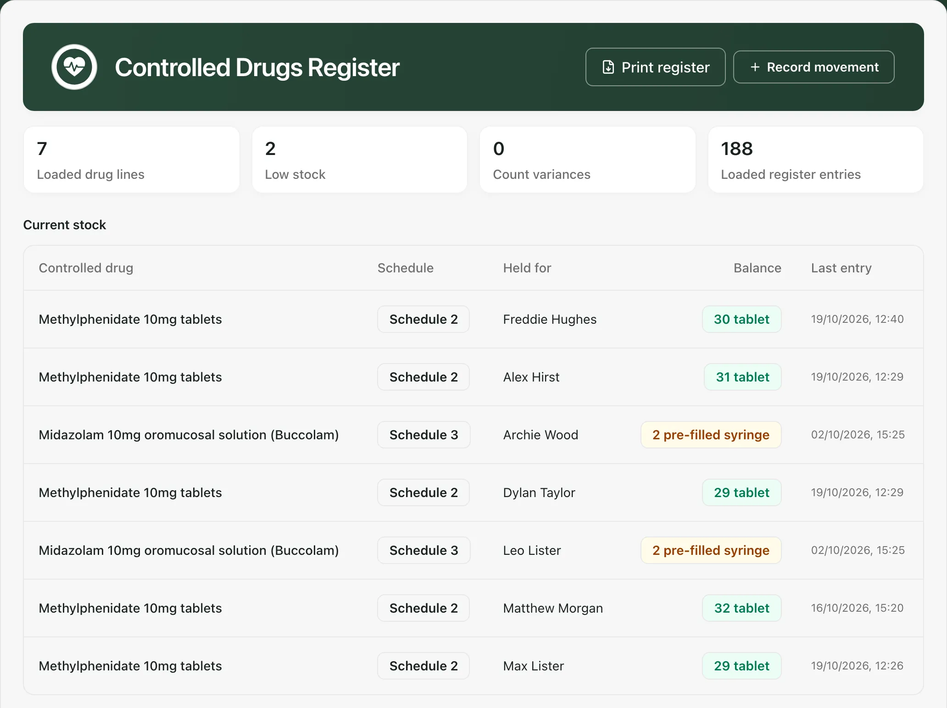Select the Alex Hirst name cell

pyautogui.click(x=531, y=377)
